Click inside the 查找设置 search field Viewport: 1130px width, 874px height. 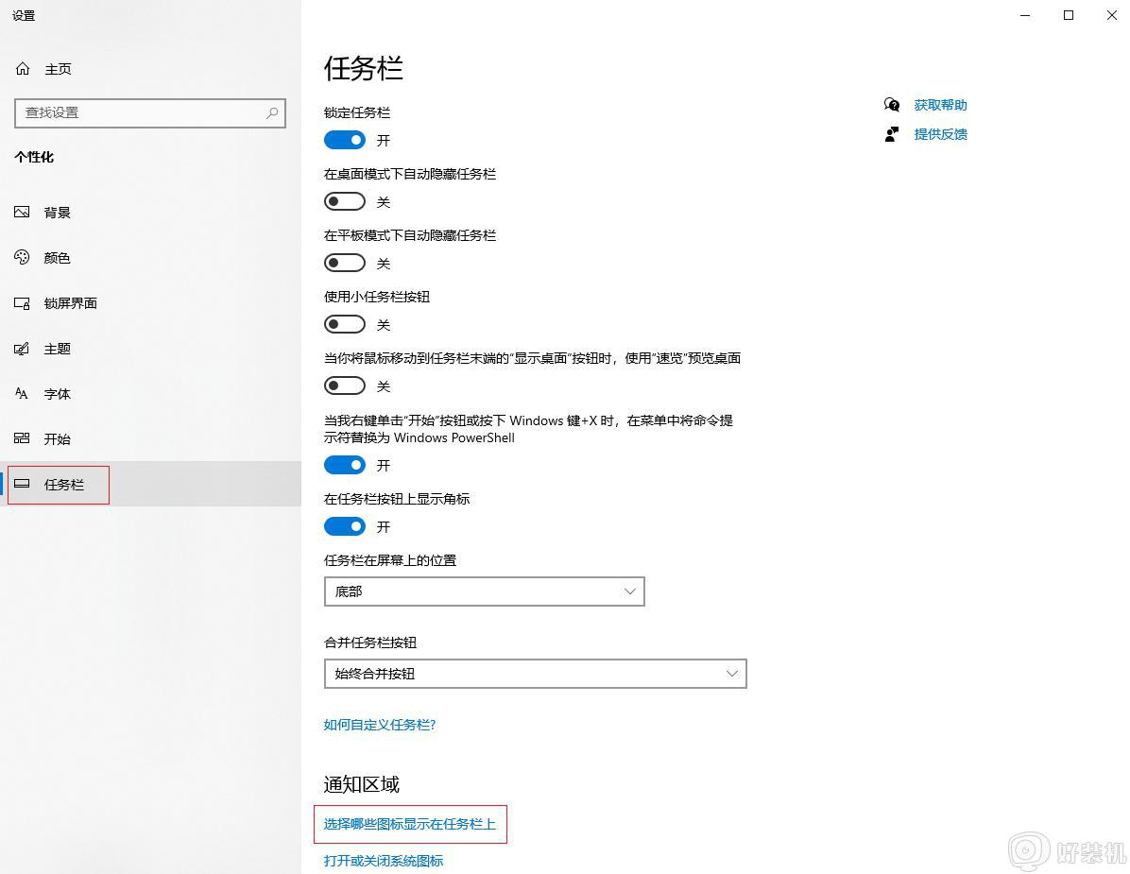click(142, 112)
